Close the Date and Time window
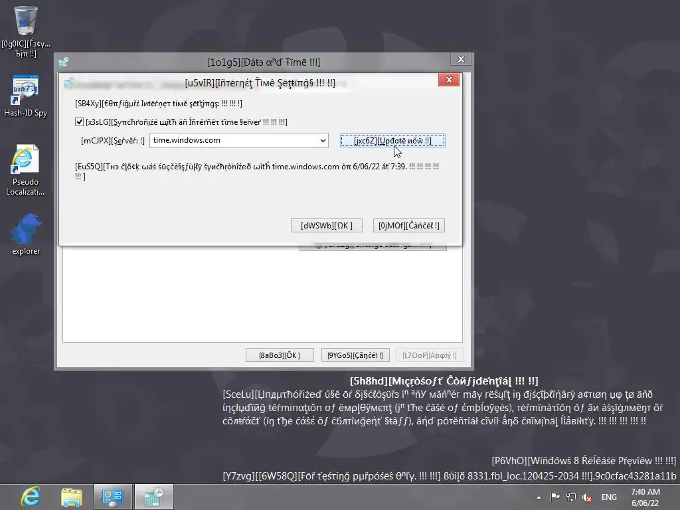The width and height of the screenshot is (680, 510). (x=461, y=59)
